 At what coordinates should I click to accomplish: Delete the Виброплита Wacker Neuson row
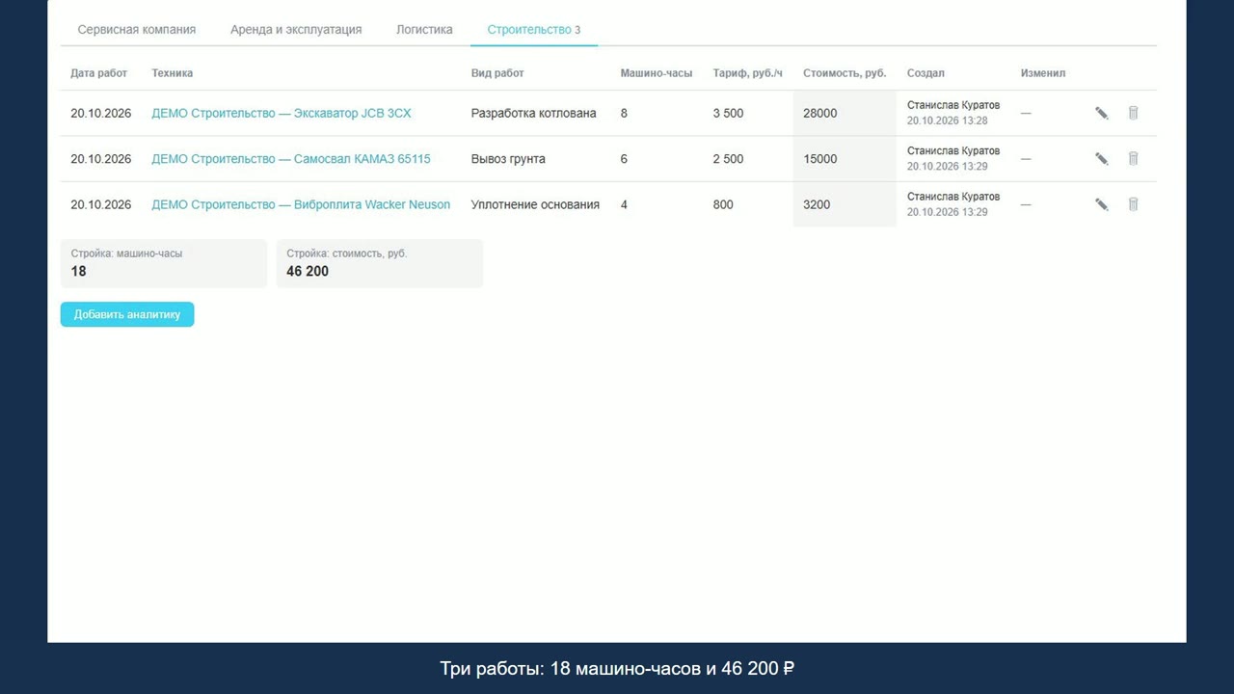pyautogui.click(x=1133, y=204)
